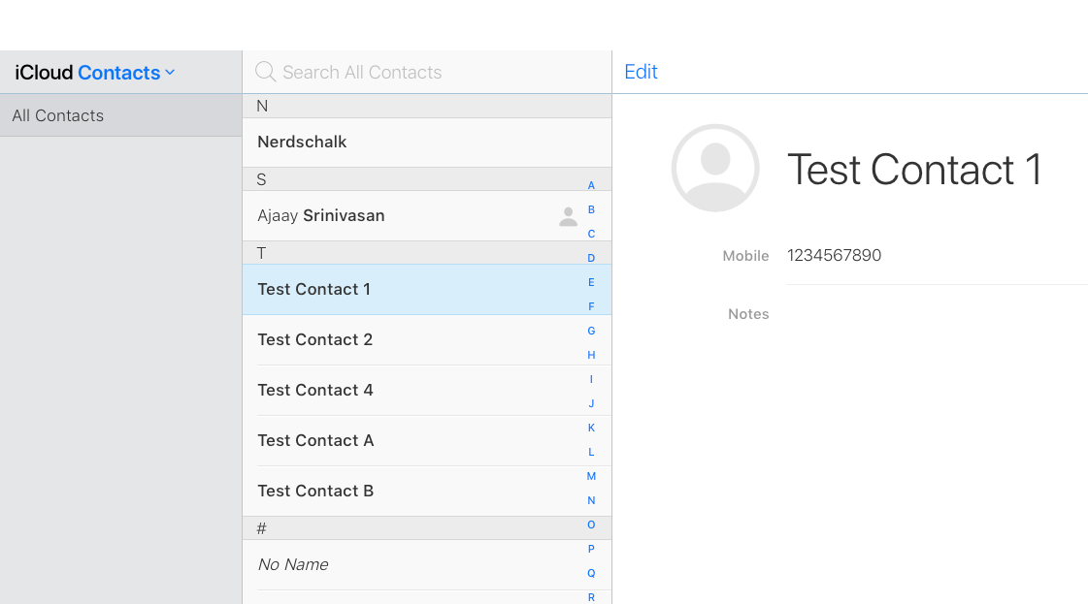This screenshot has height=604, width=1088.
Task: Click the person icon beside Ajaay Srinivasan
Action: pyautogui.click(x=568, y=216)
